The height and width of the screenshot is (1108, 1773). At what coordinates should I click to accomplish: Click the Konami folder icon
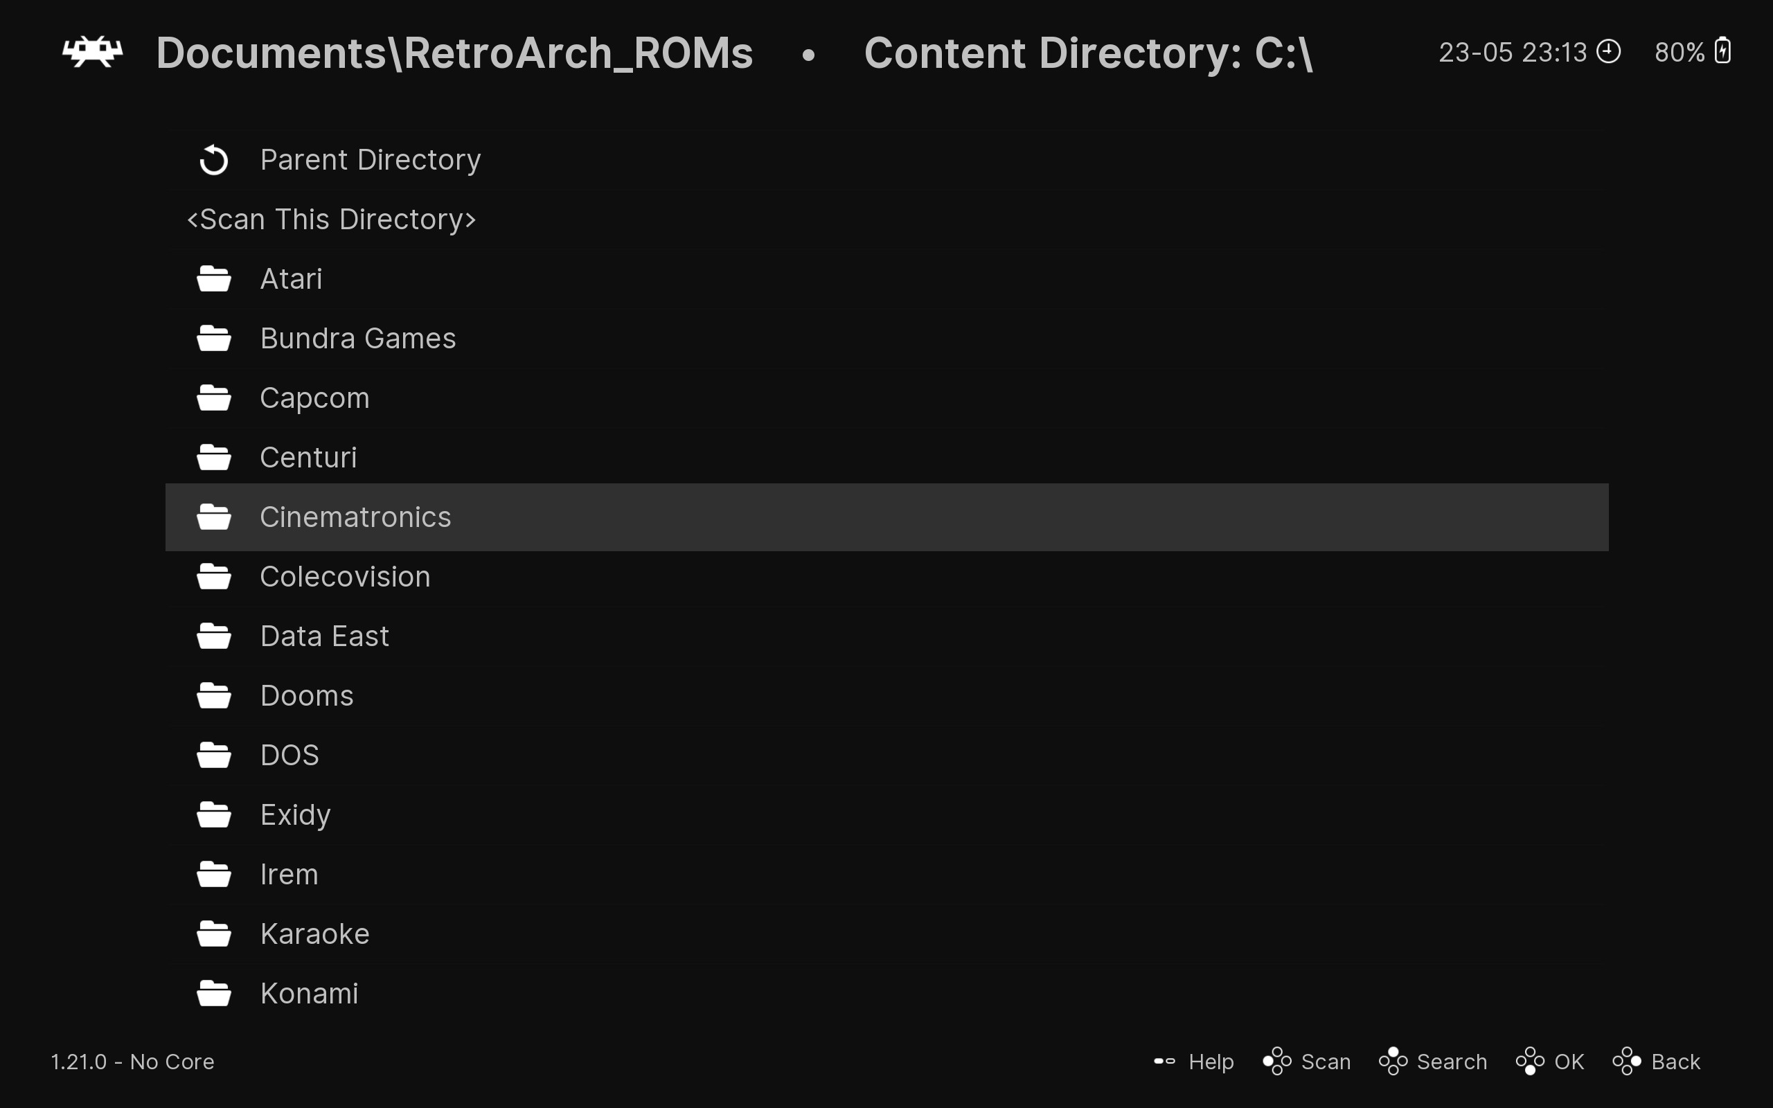[x=214, y=994]
